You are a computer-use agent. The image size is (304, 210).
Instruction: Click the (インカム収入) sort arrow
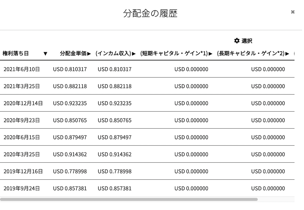(134, 54)
